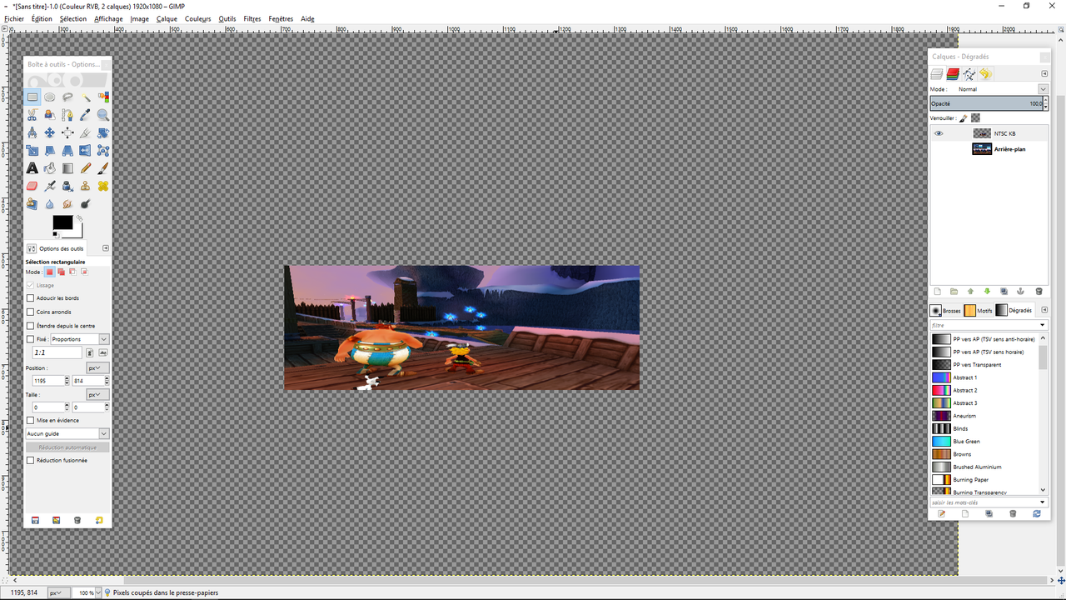
Task: Open the Options des outils tab
Action: (56, 248)
